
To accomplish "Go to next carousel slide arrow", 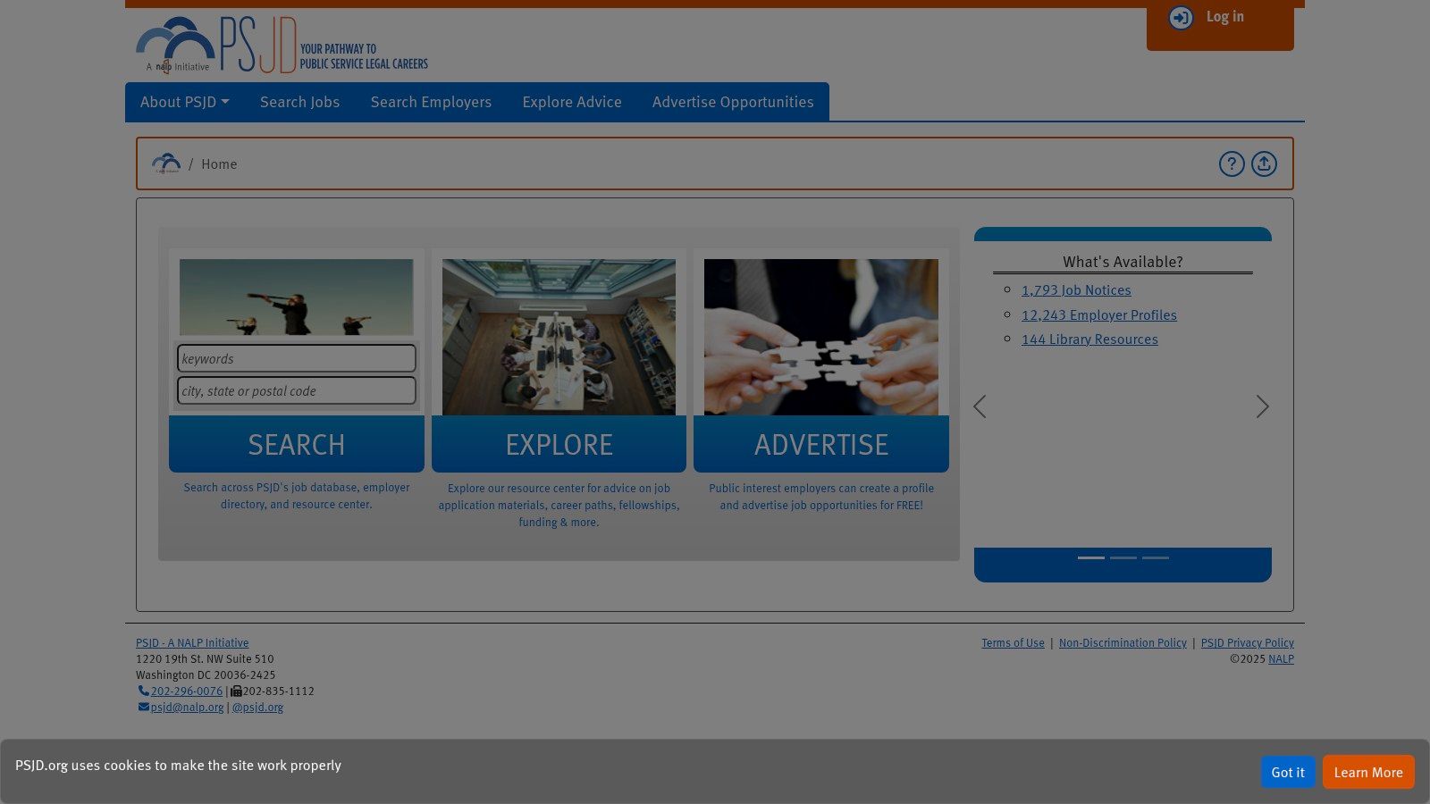I will click(1262, 406).
